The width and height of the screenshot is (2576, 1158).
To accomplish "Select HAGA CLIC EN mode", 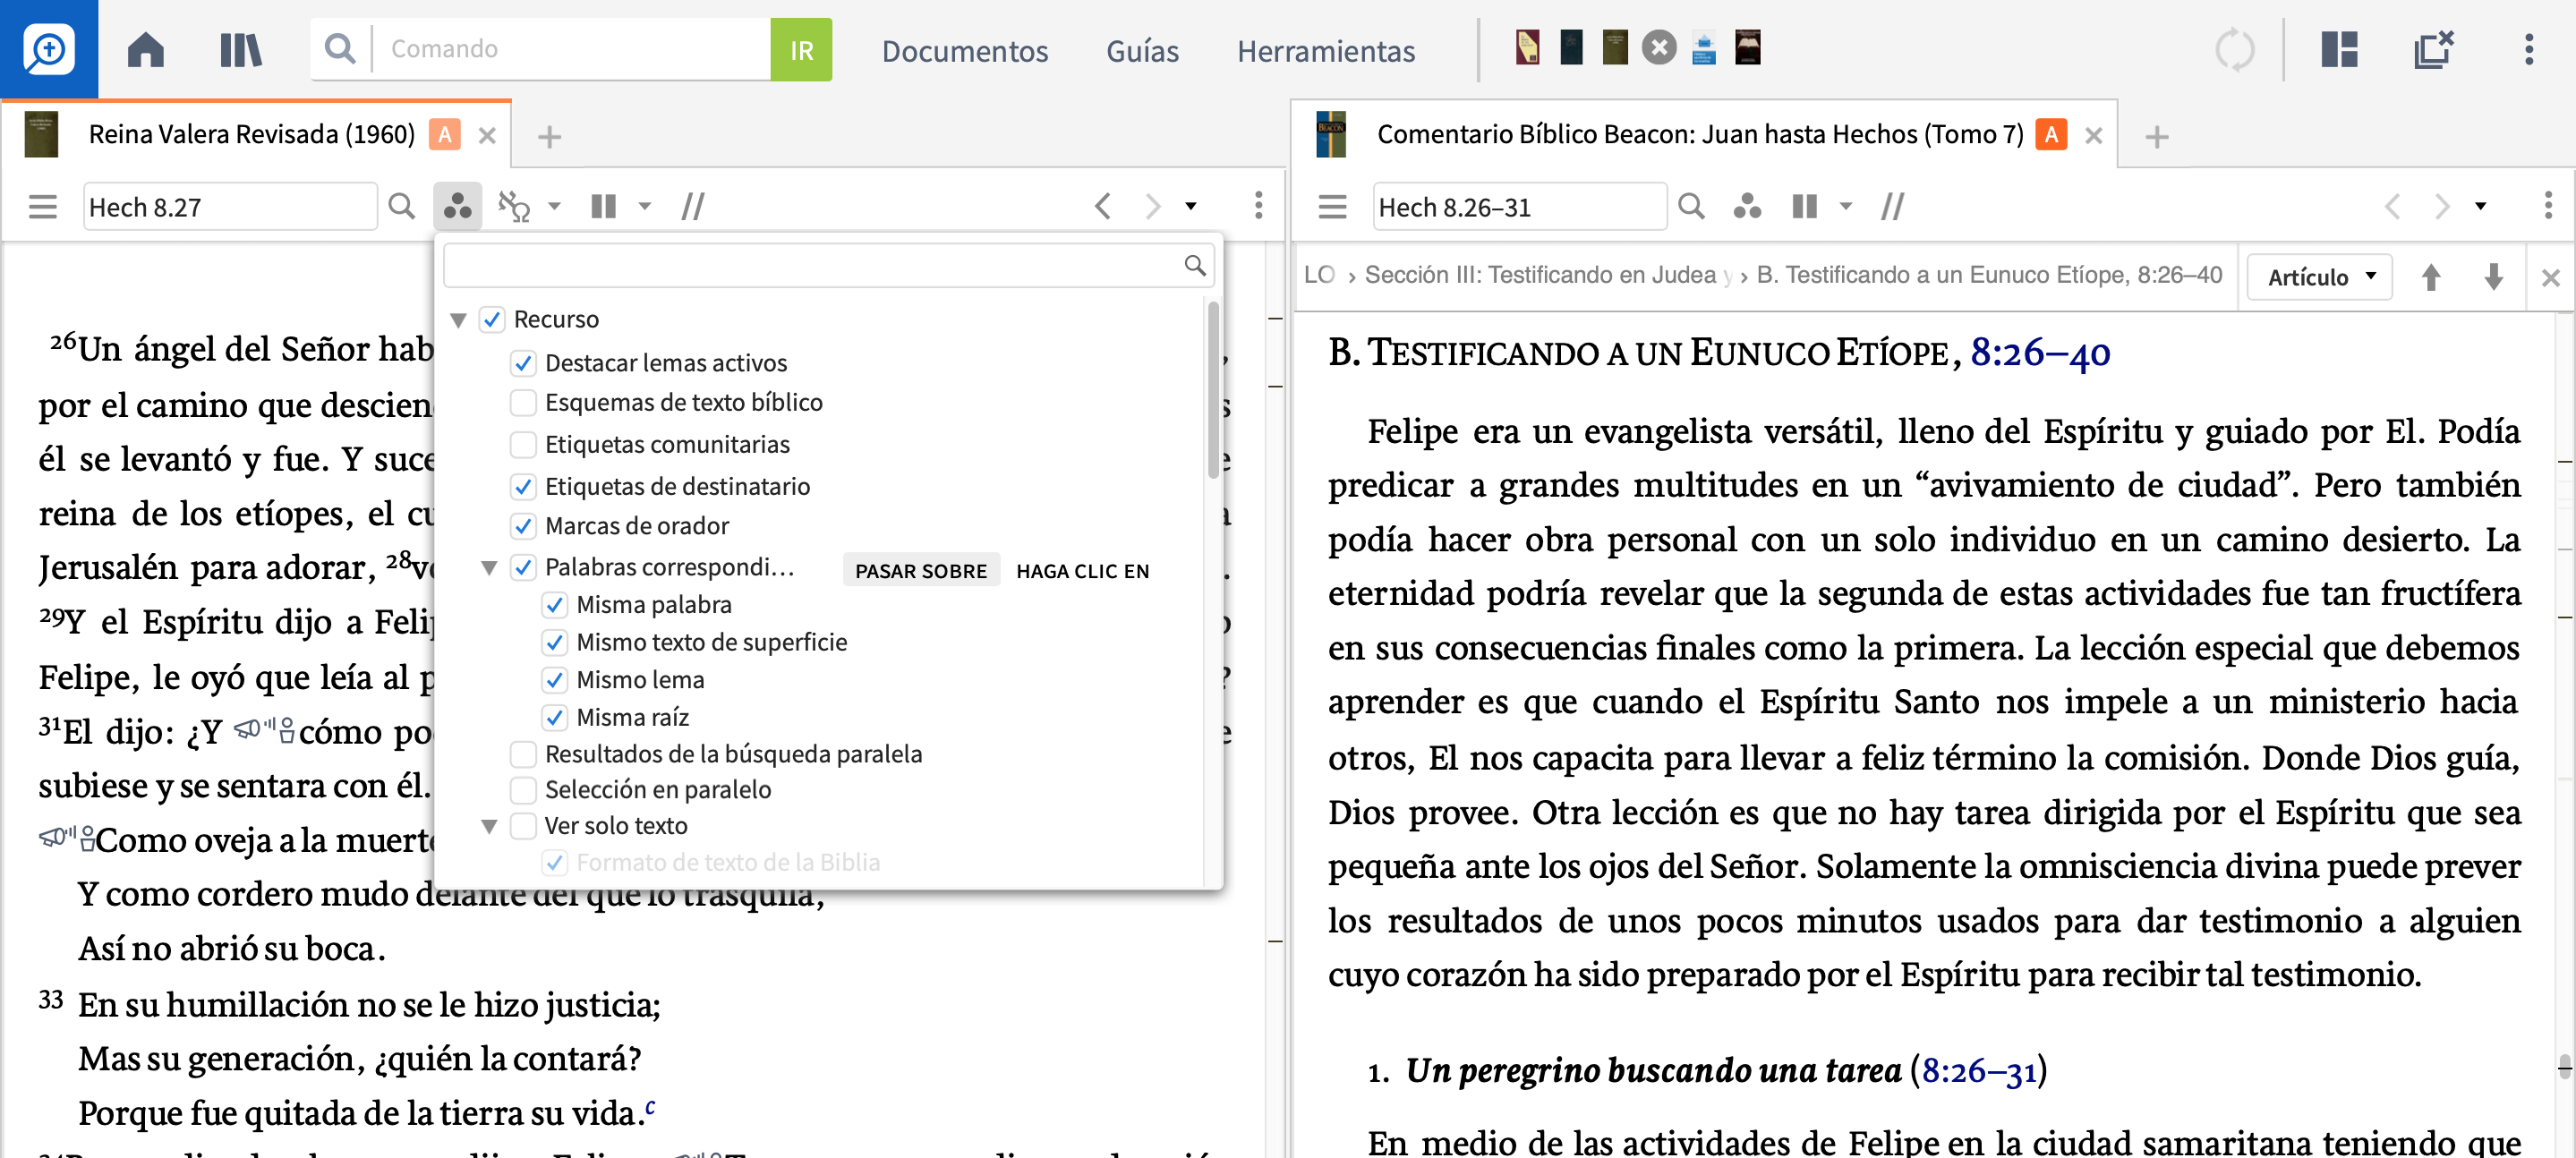I will (x=1083, y=571).
